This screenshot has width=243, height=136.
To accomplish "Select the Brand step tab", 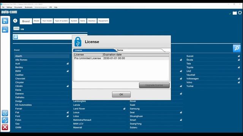I will [x=26, y=21].
